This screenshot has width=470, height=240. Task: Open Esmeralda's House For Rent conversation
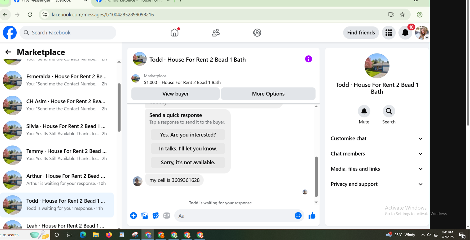click(x=57, y=80)
